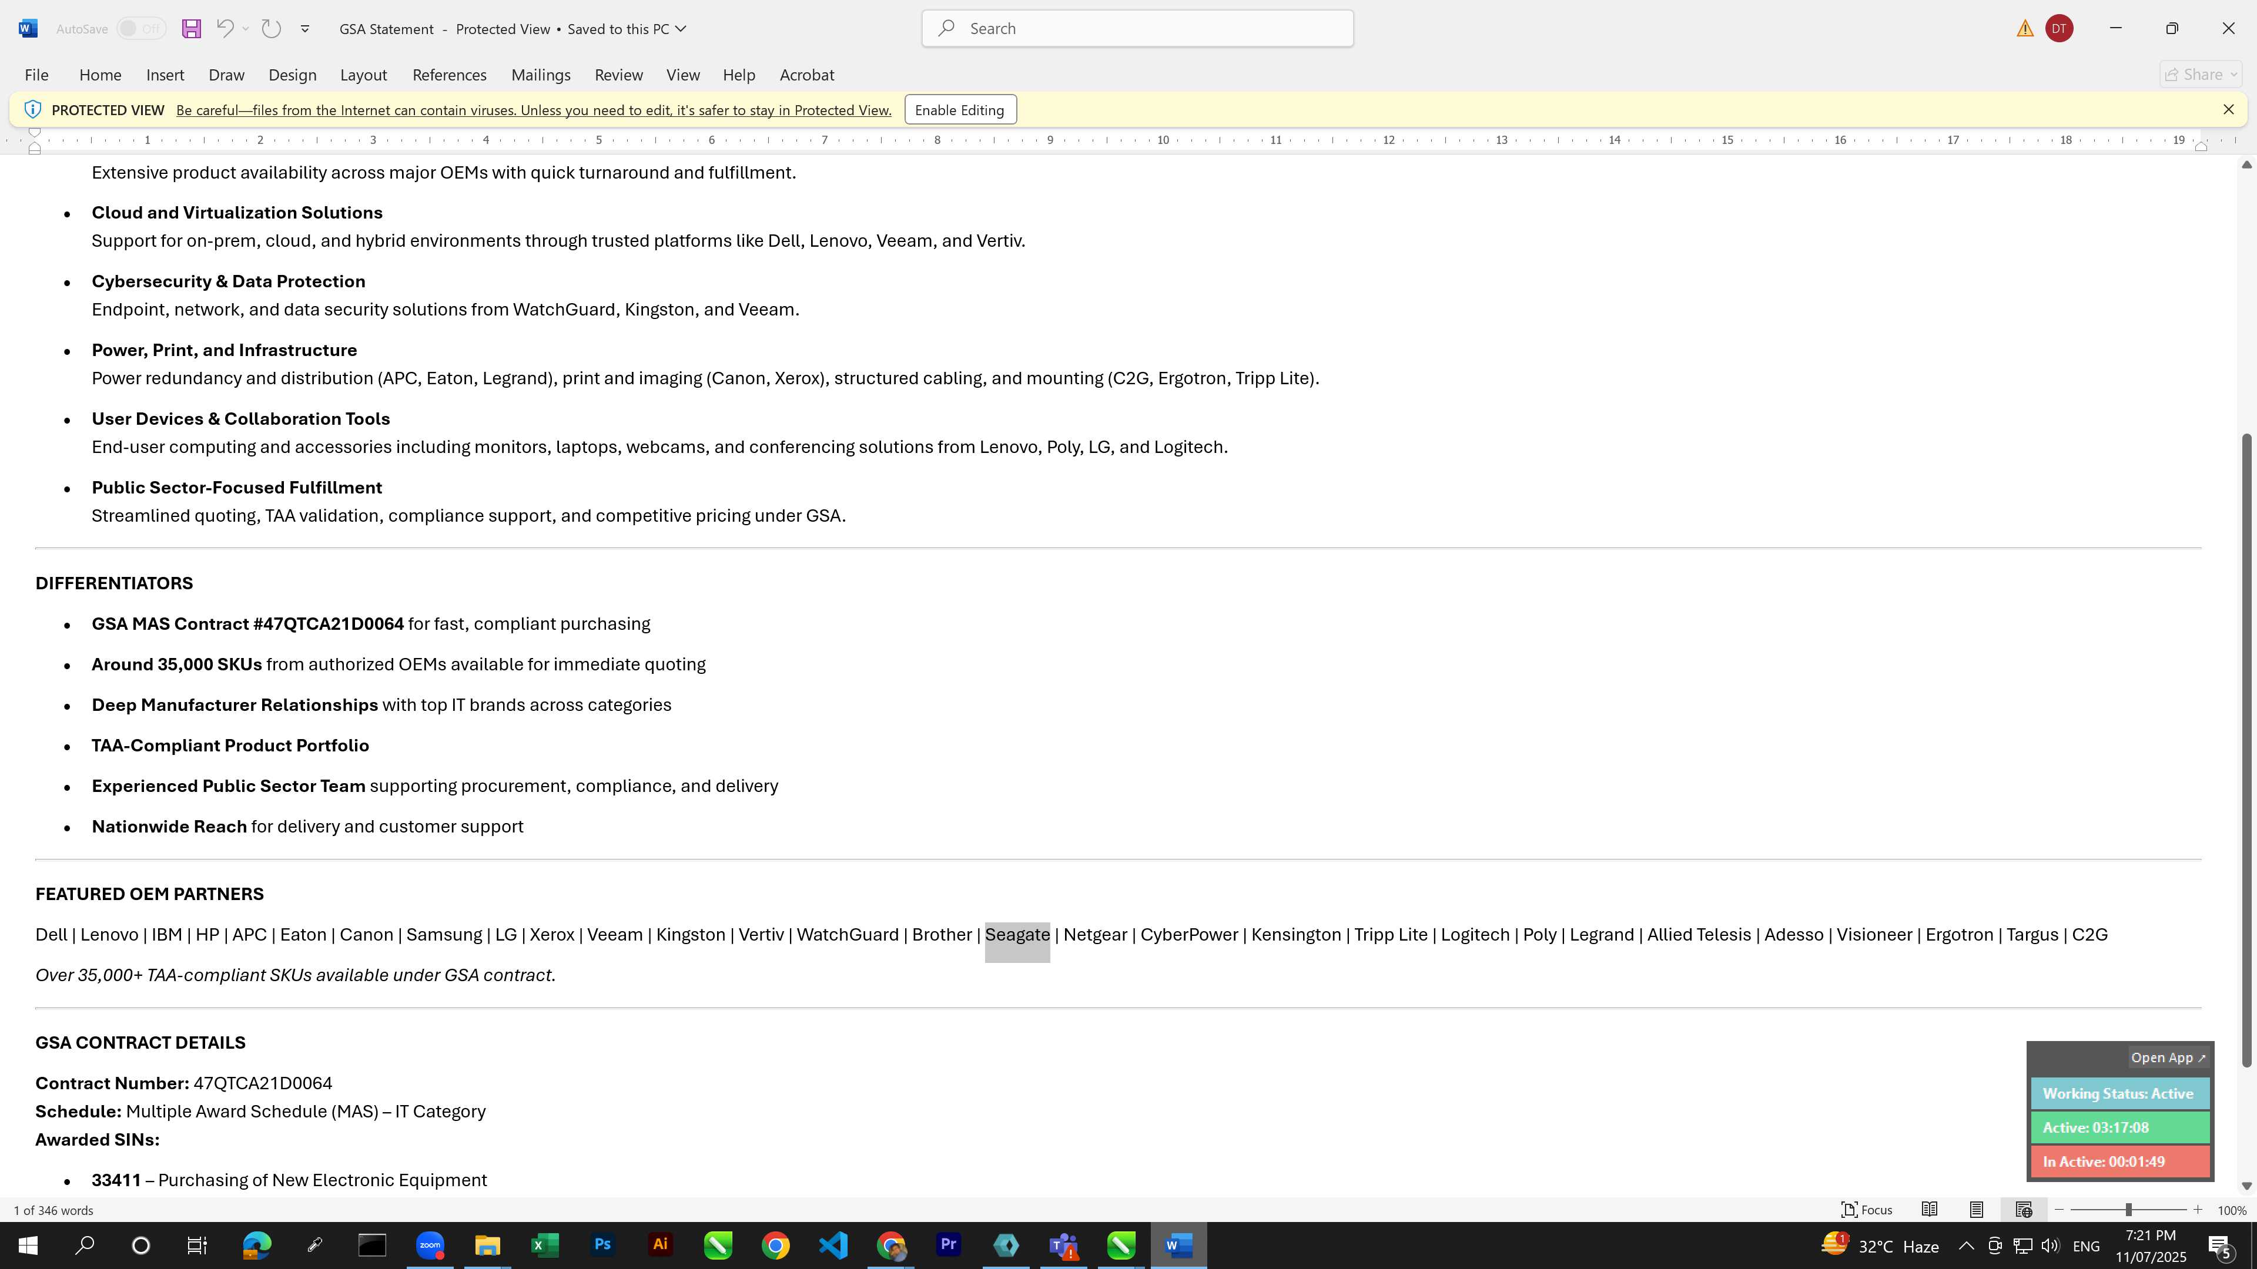Screen dimensions: 2257x1269
Task: Open Windows taskbar search
Action: click(x=84, y=1245)
